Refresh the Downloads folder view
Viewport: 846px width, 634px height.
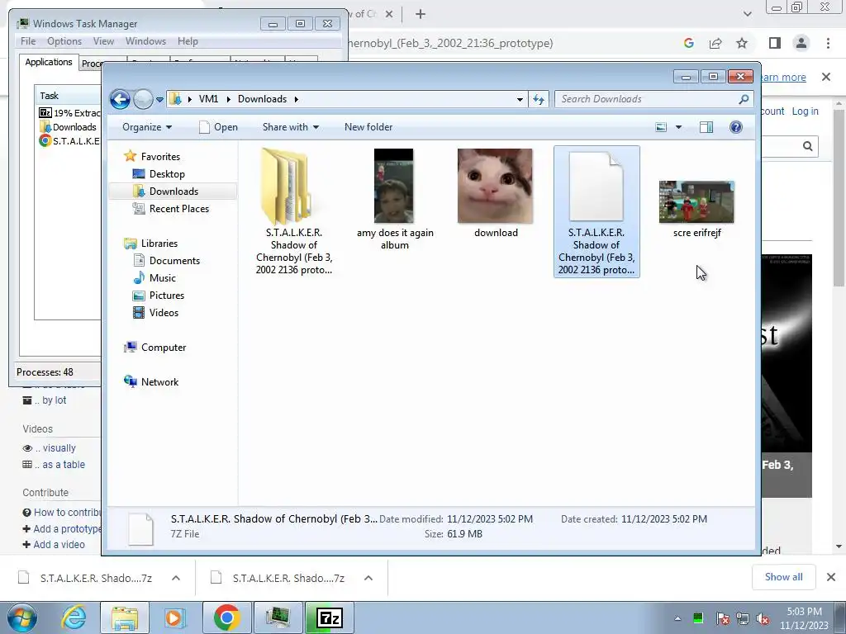point(539,99)
